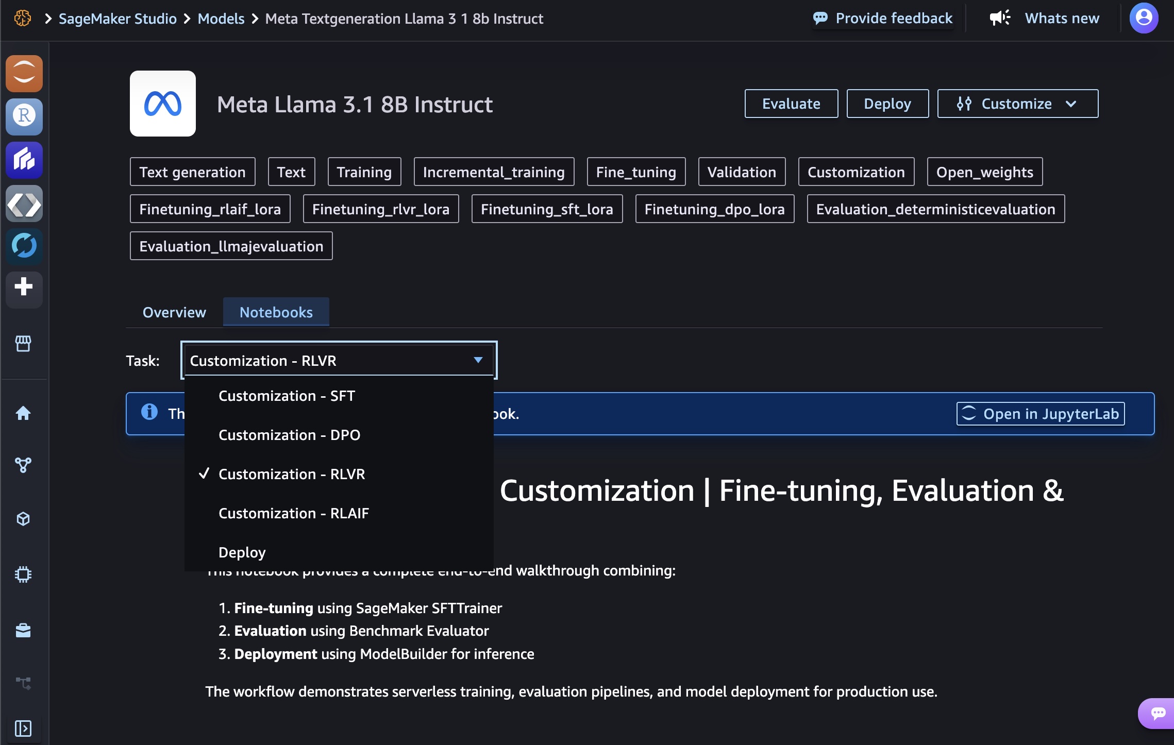Open the chat bubble assistant icon

pyautogui.click(x=1158, y=713)
